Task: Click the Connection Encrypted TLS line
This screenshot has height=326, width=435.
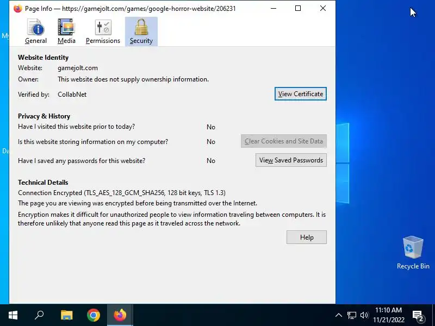Action: click(122, 193)
